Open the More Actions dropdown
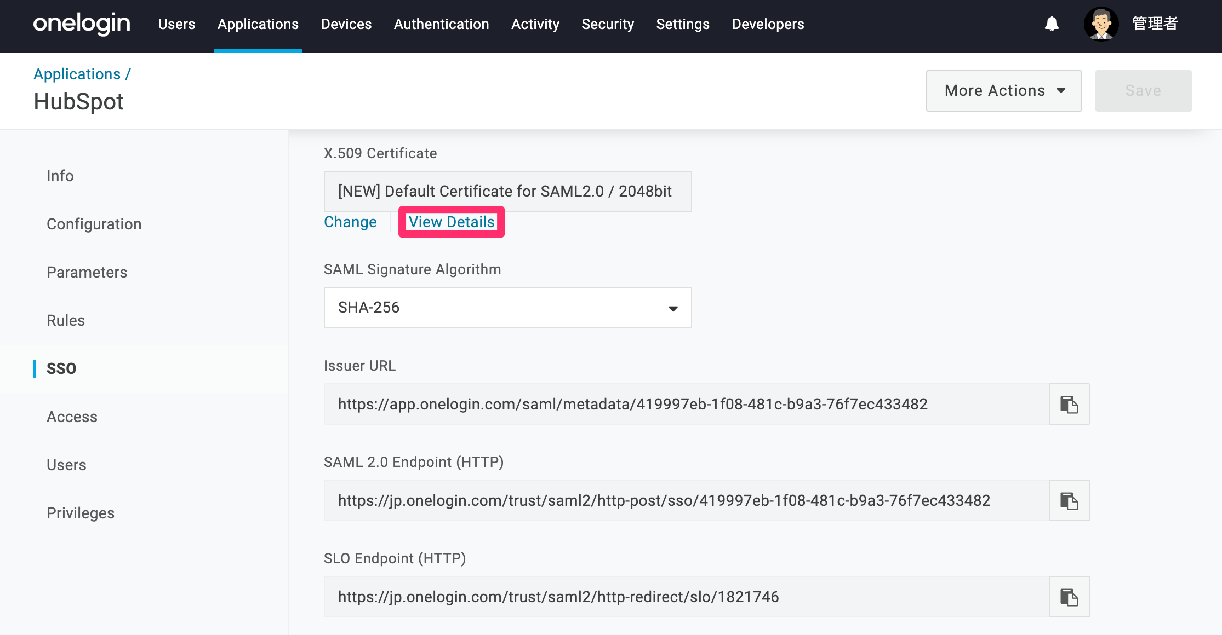The image size is (1222, 635). pyautogui.click(x=1004, y=91)
